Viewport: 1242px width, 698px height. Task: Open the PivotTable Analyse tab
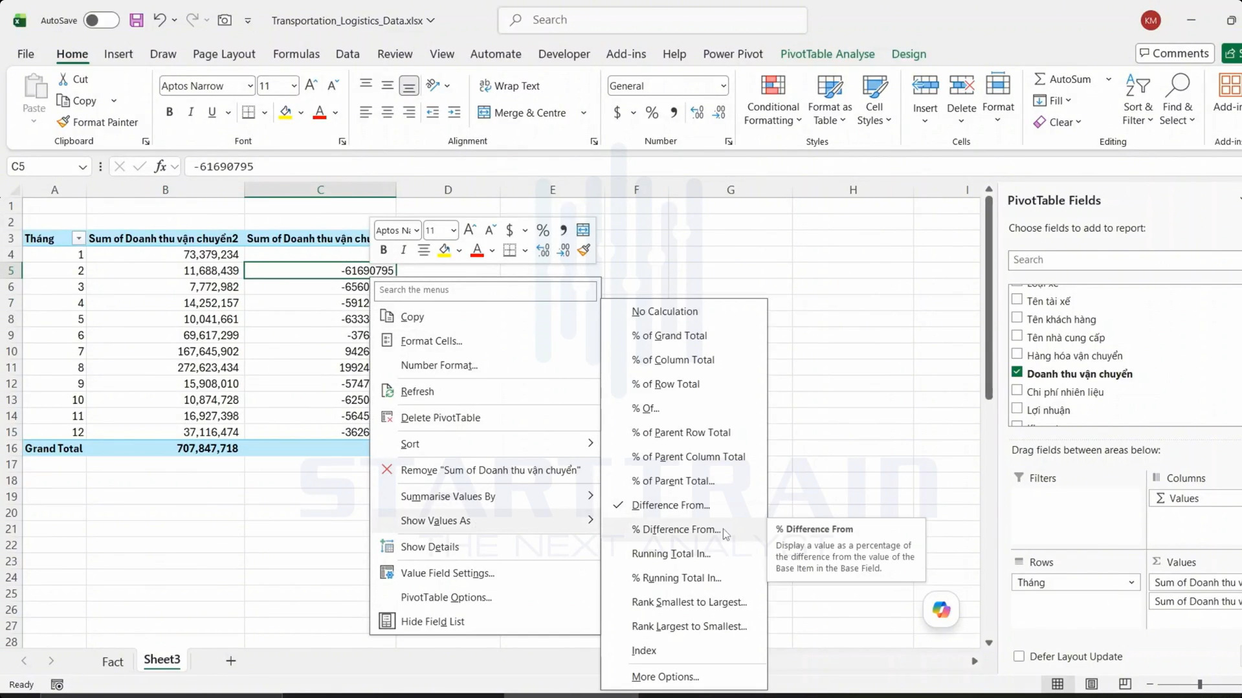[x=827, y=54]
